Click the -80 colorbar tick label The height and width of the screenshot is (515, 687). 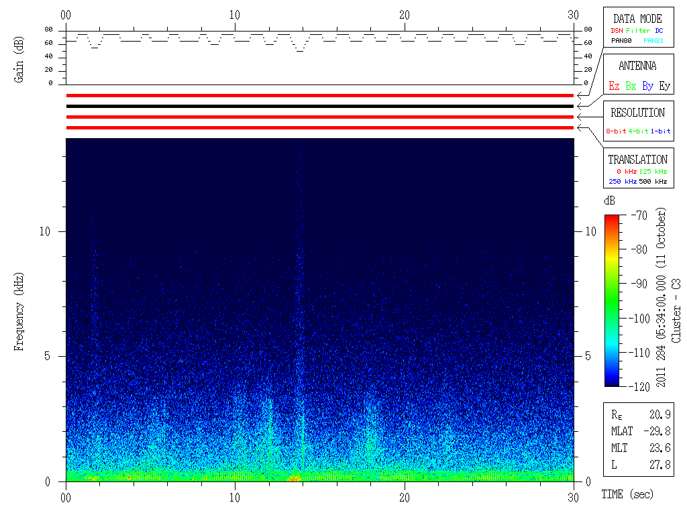639,249
